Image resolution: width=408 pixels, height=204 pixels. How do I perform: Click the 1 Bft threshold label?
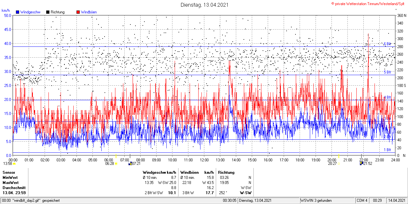point(387,150)
